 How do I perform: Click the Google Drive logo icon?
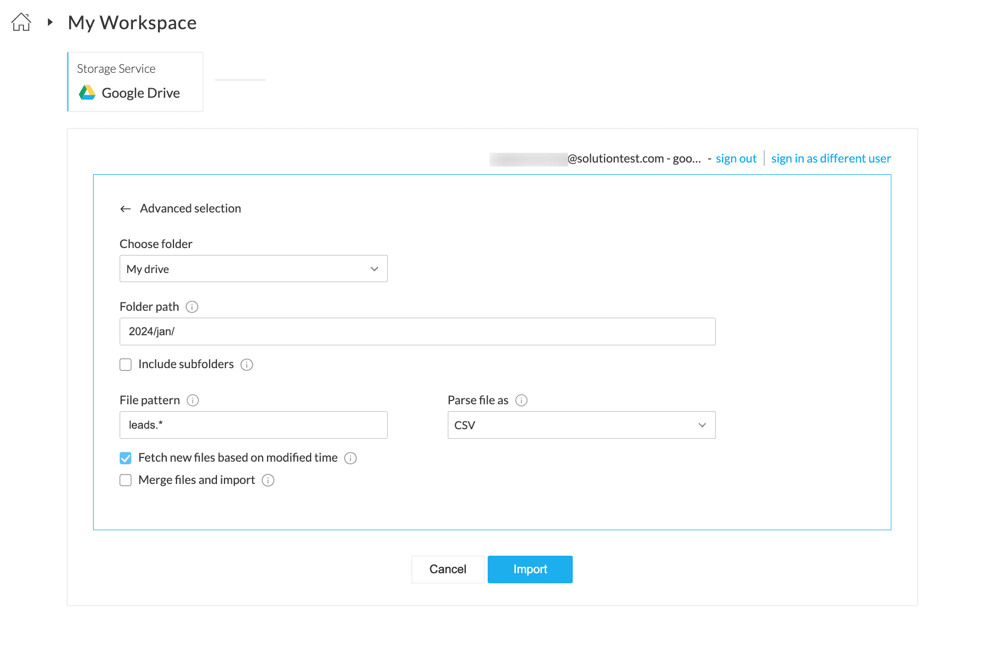tap(87, 93)
